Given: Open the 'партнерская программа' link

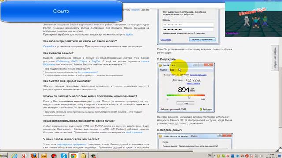Looking at the screenshot, I should click(71, 144).
